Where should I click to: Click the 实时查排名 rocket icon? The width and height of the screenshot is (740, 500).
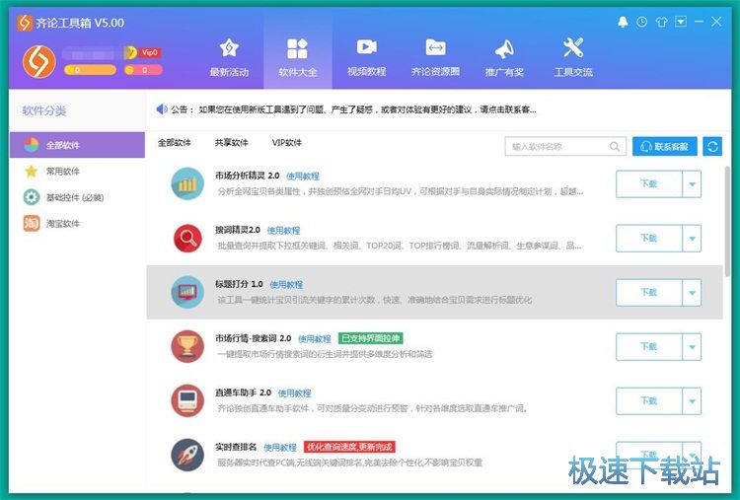(x=186, y=455)
